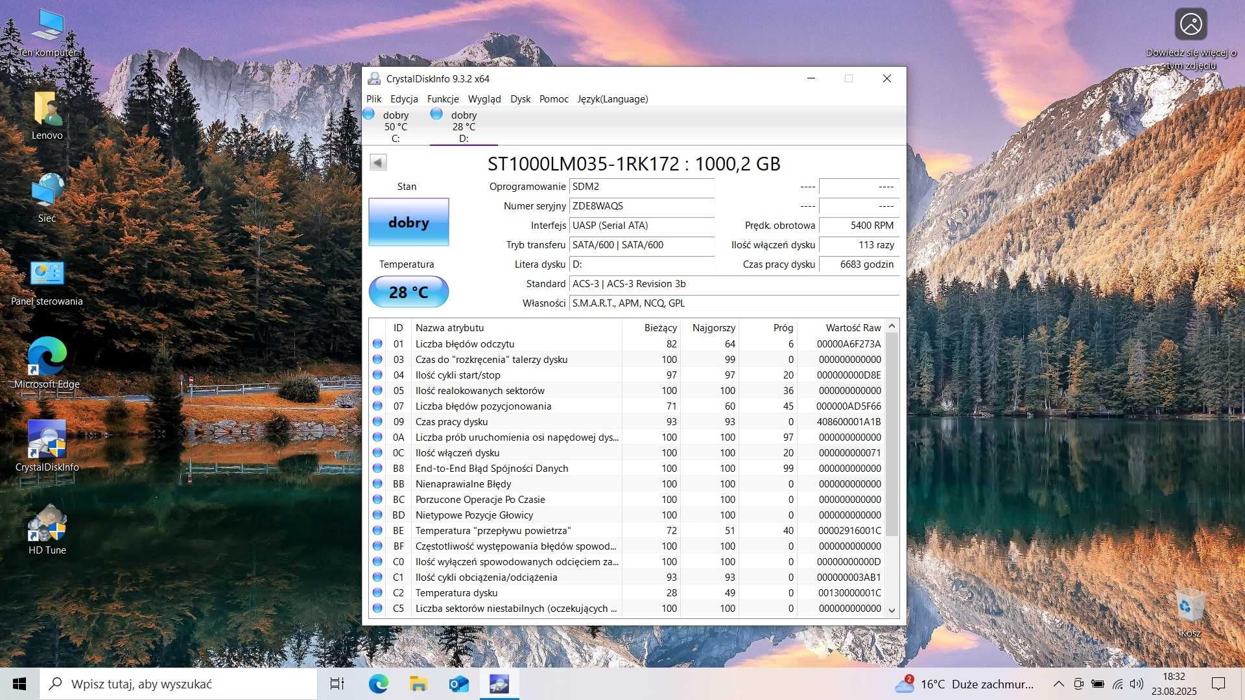Launch Microsoft Edge from the desktop

47,363
